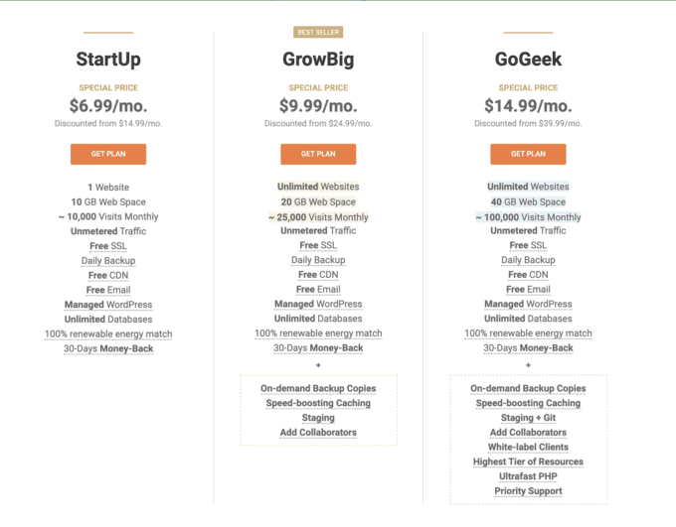676x527 pixels.
Task: Click Add Collaborators in GrowBig plan
Action: point(318,433)
